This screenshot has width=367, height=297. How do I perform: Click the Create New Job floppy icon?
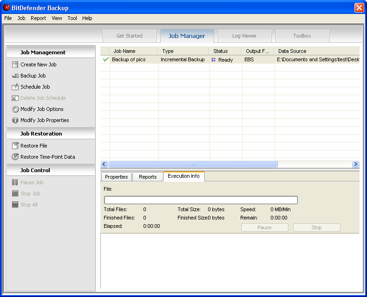click(15, 65)
